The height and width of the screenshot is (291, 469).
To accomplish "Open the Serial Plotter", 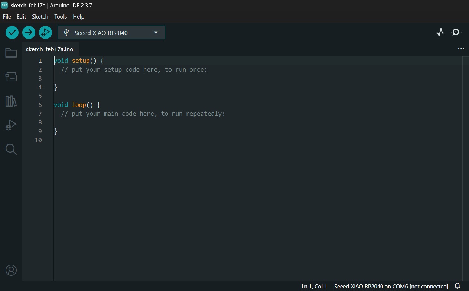I will (440, 32).
